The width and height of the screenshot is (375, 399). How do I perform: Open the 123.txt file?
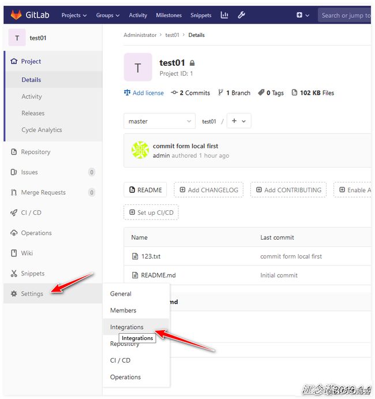click(x=151, y=256)
